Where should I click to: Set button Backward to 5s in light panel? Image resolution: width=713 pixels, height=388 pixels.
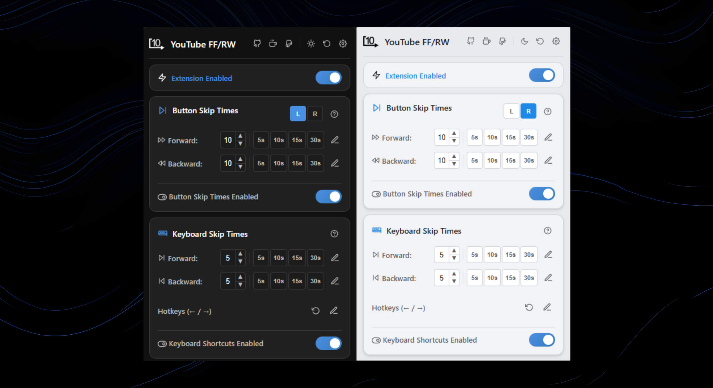[x=474, y=160]
